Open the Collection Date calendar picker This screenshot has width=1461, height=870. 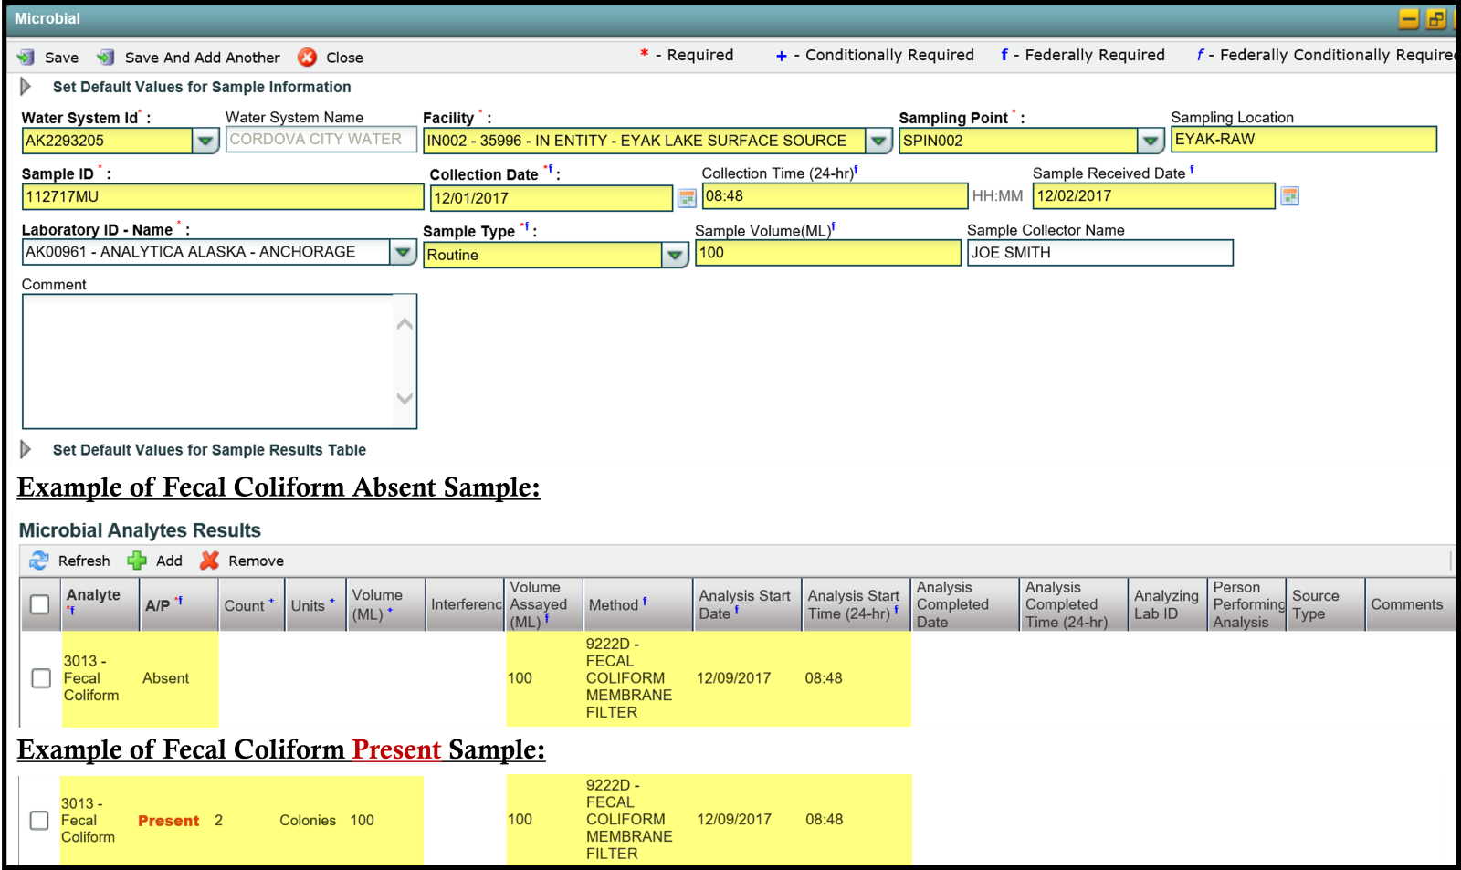(x=687, y=198)
